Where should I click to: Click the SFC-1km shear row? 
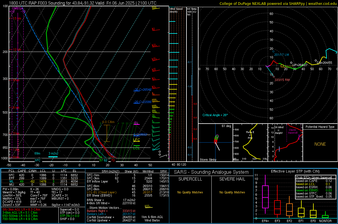coord(128,175)
